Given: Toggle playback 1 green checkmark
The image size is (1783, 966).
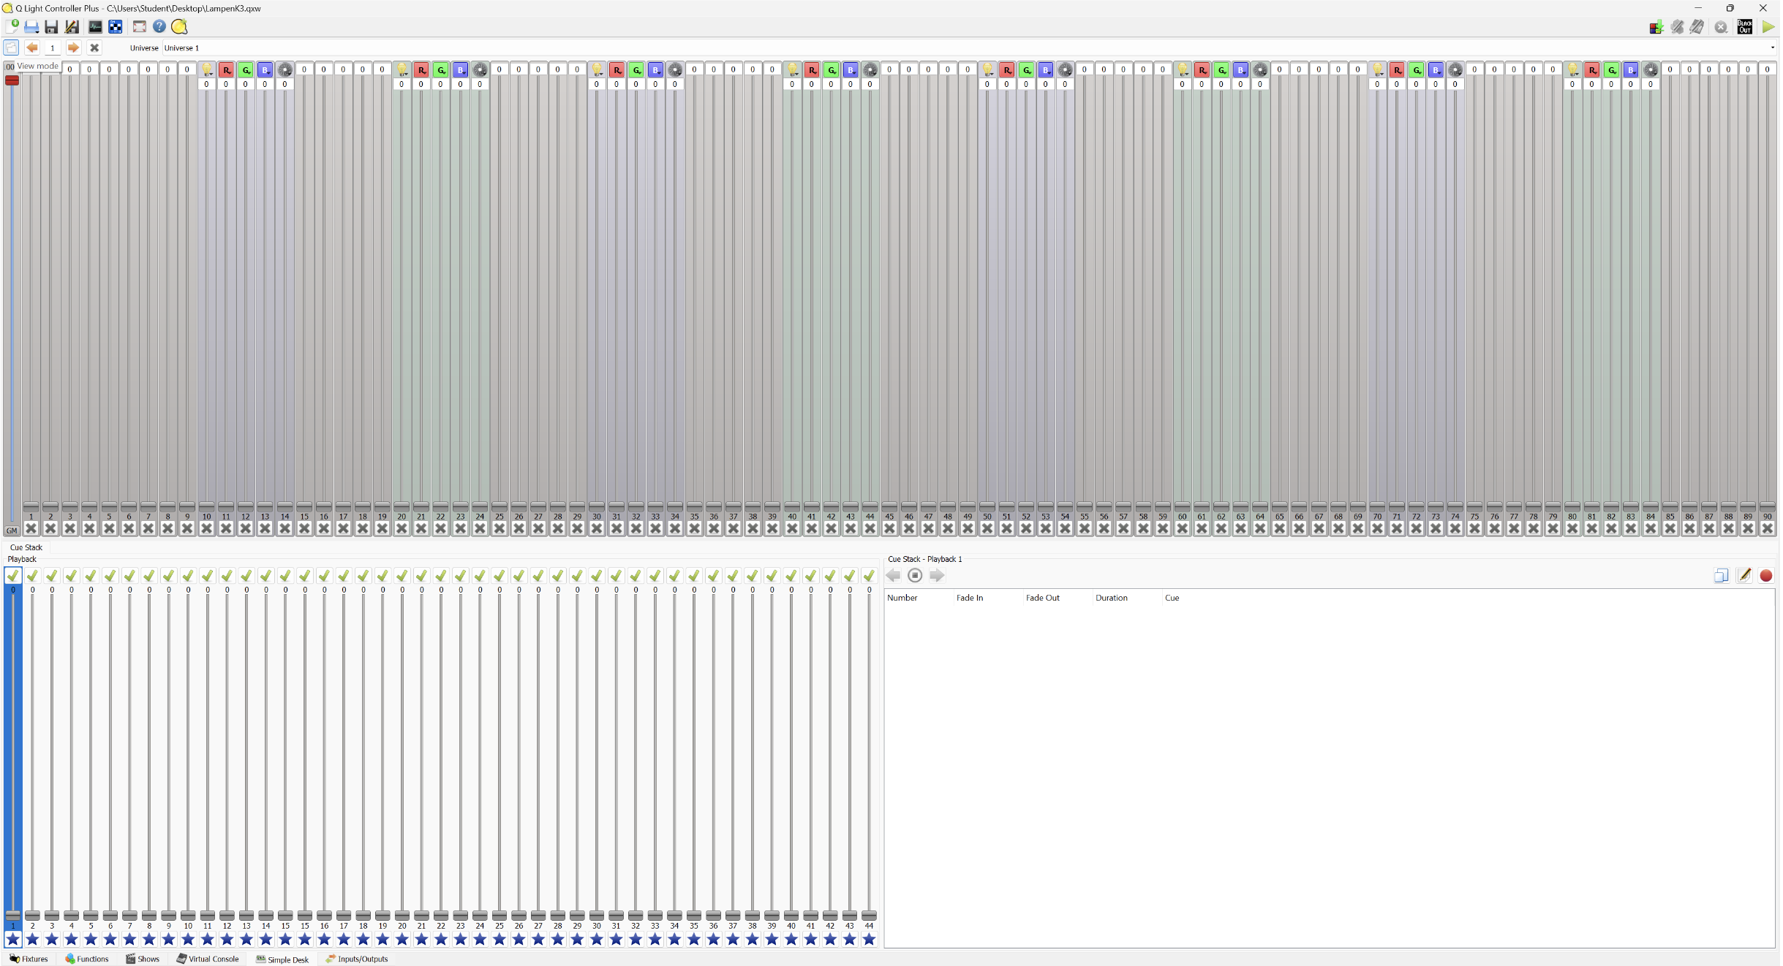Looking at the screenshot, I should tap(12, 576).
